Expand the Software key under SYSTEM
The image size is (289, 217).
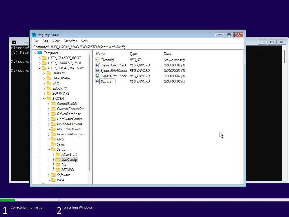49,175
